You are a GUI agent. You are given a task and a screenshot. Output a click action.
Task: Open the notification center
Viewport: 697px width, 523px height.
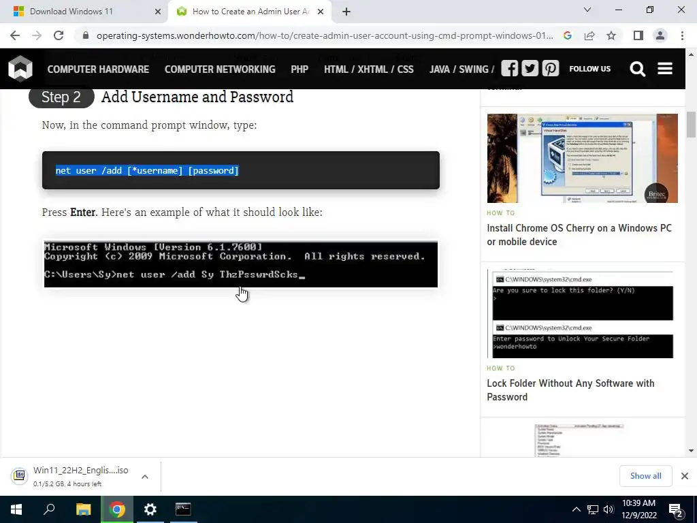coord(677,510)
